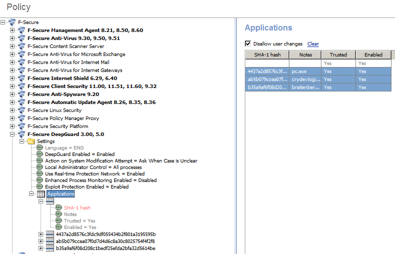The image size is (395, 254).
Task: Expand F-Secure Client Security node
Action: (12, 86)
